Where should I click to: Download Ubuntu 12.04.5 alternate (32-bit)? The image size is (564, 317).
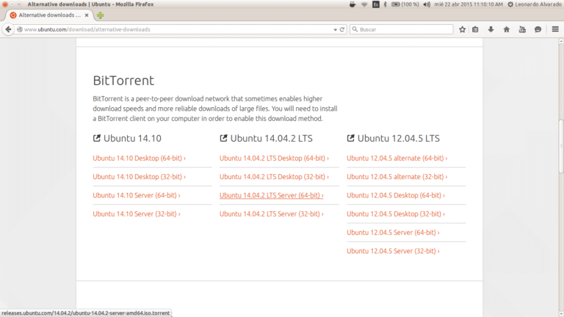point(397,177)
